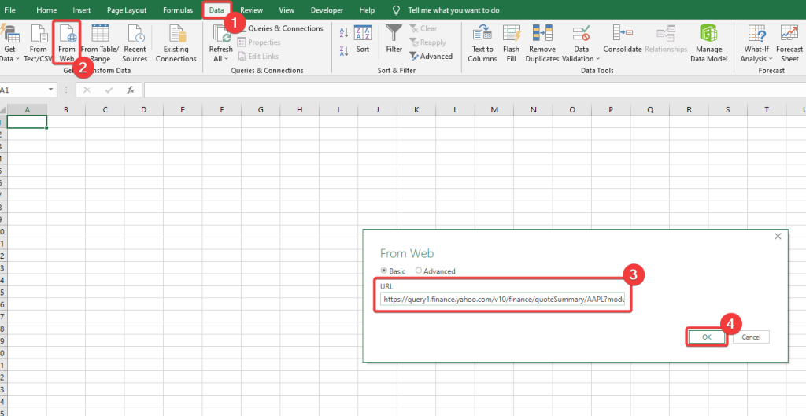Select the Advanced radio option
Viewport: 806px width, 416px height.
click(419, 271)
